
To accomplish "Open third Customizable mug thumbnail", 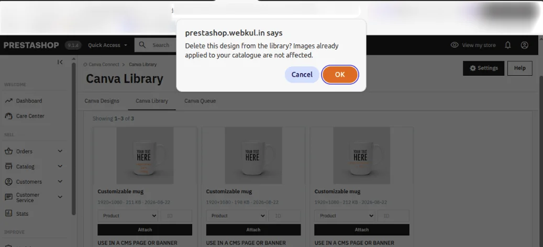I will [x=361, y=156].
